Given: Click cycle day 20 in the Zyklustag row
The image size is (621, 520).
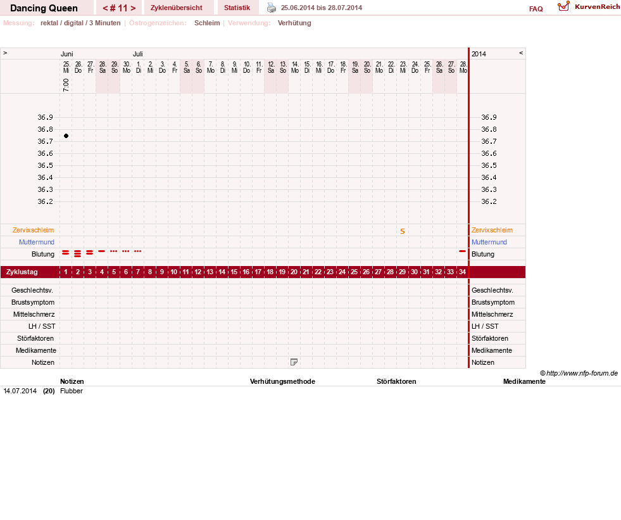Looking at the screenshot, I should coord(294,272).
